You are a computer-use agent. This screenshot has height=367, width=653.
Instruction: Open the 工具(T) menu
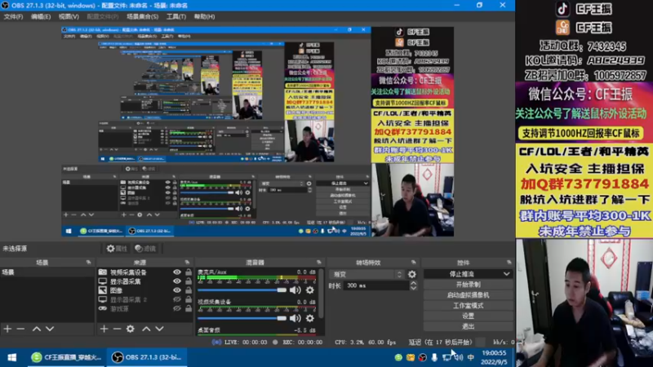point(176,16)
